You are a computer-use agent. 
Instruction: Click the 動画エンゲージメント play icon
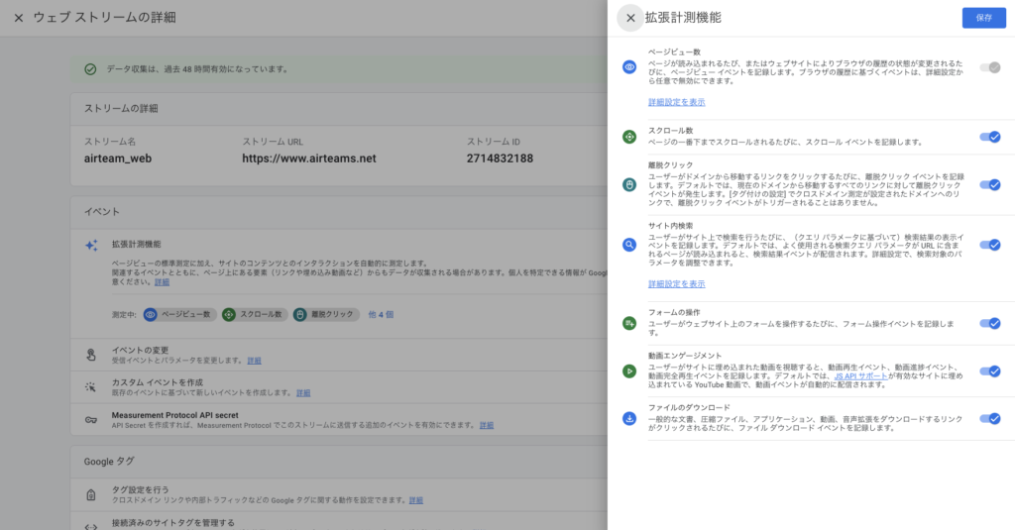click(x=628, y=371)
